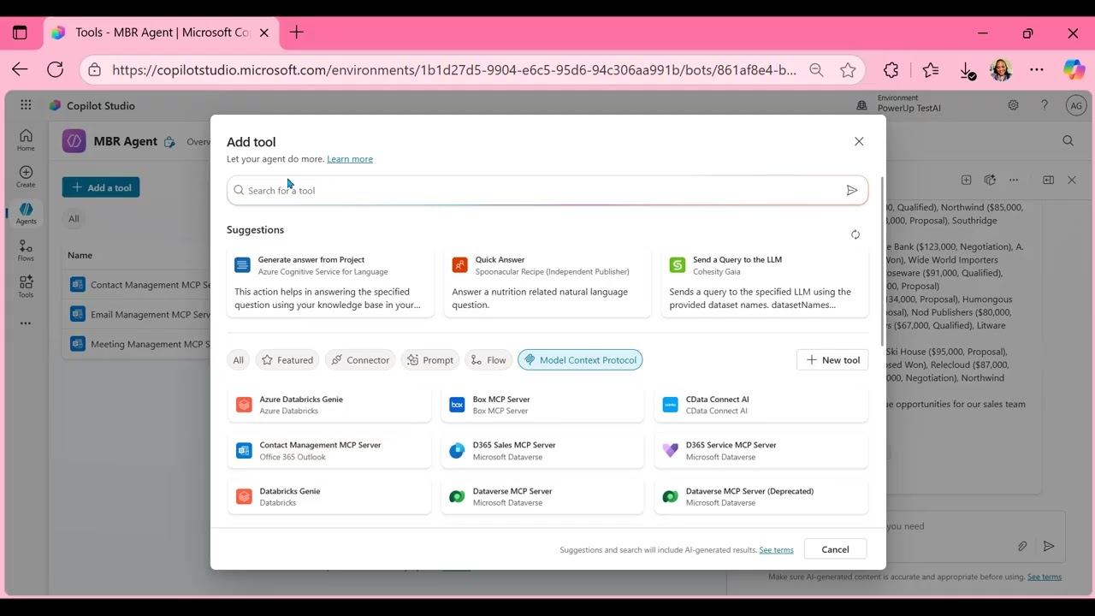Image resolution: width=1095 pixels, height=616 pixels.
Task: Open Agents in left sidebar
Action: point(26,214)
